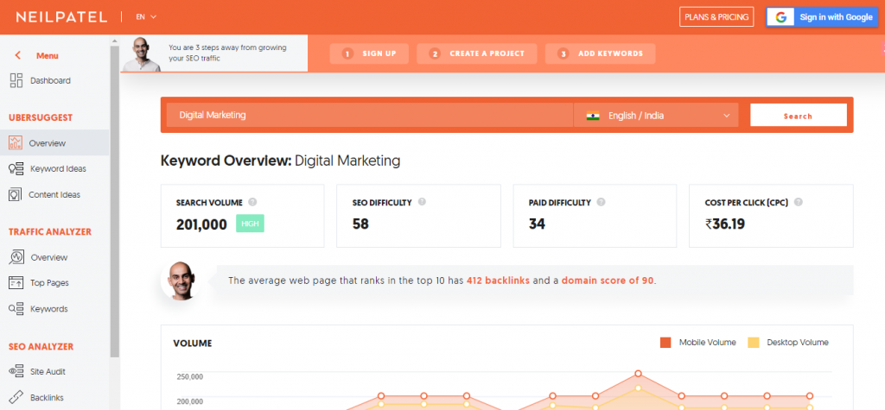Expand the English / India location dropdown
The height and width of the screenshot is (410, 885).
point(656,115)
